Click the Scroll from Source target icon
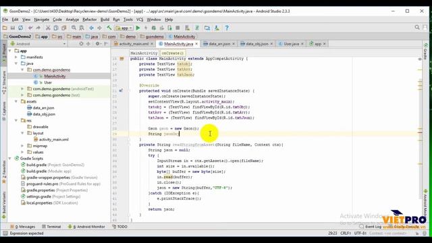This screenshot has width=432, height=243. click(81, 44)
